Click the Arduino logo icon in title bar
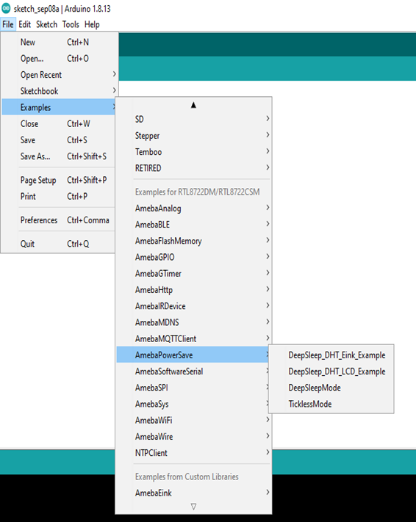 pos(6,8)
